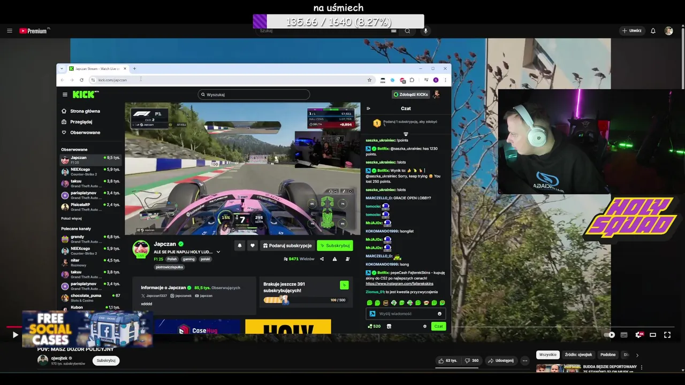685x385 pixels.
Task: Open the browser extensions puzzle icon
Action: coord(412,80)
